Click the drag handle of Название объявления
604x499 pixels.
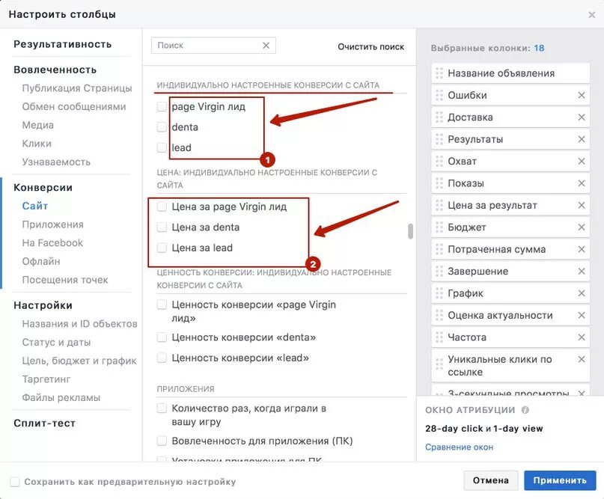439,73
